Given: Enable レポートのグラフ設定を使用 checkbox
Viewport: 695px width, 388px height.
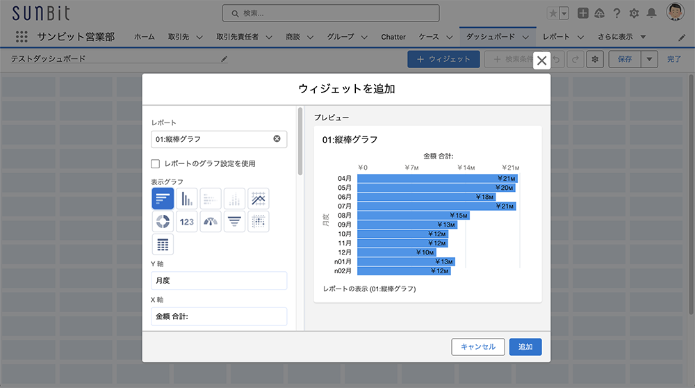Looking at the screenshot, I should click(155, 163).
